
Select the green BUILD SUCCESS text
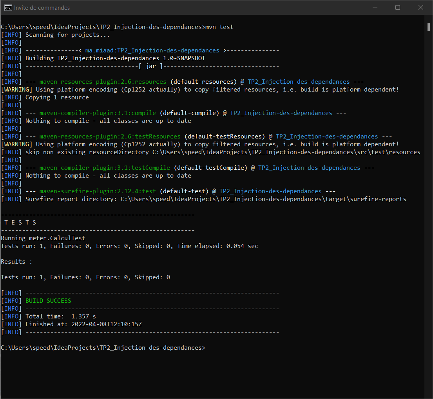[x=48, y=300]
